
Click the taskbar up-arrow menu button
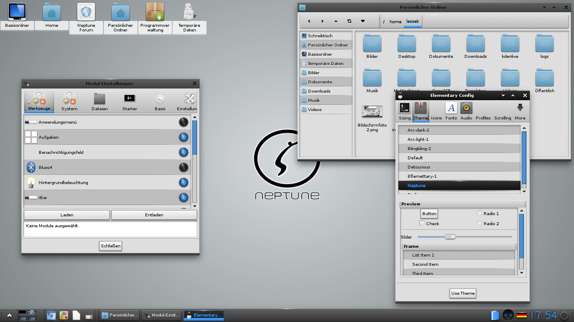tap(9, 315)
